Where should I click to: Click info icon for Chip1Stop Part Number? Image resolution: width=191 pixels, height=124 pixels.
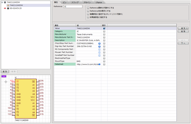[x=99, y=44]
